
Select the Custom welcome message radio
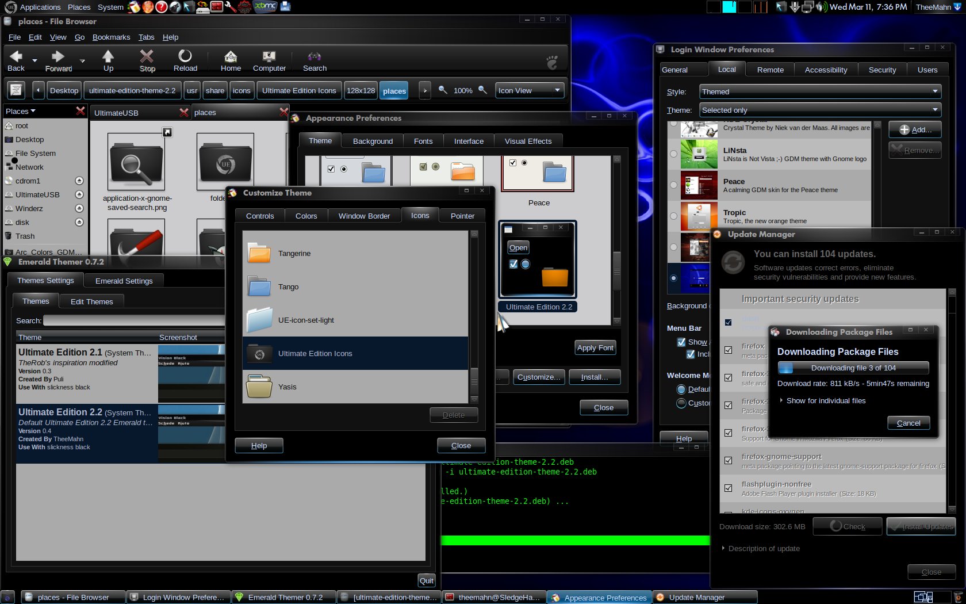point(681,403)
